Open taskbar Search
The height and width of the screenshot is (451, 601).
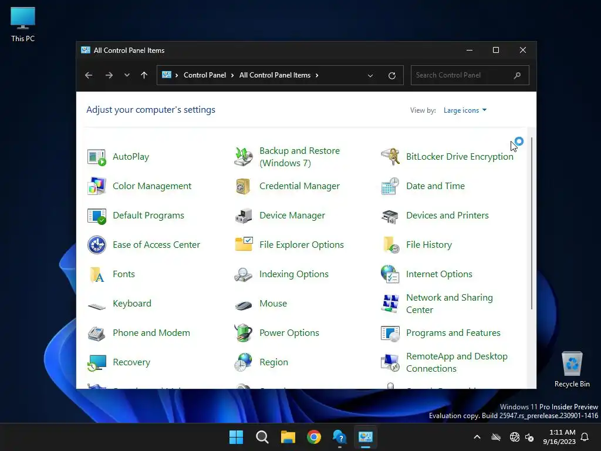tap(262, 437)
